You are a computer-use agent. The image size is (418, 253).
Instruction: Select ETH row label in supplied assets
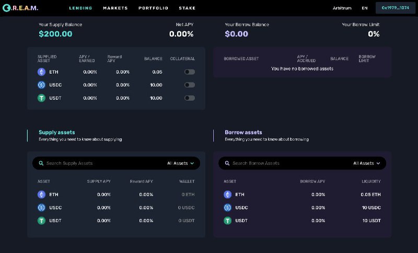54,72
